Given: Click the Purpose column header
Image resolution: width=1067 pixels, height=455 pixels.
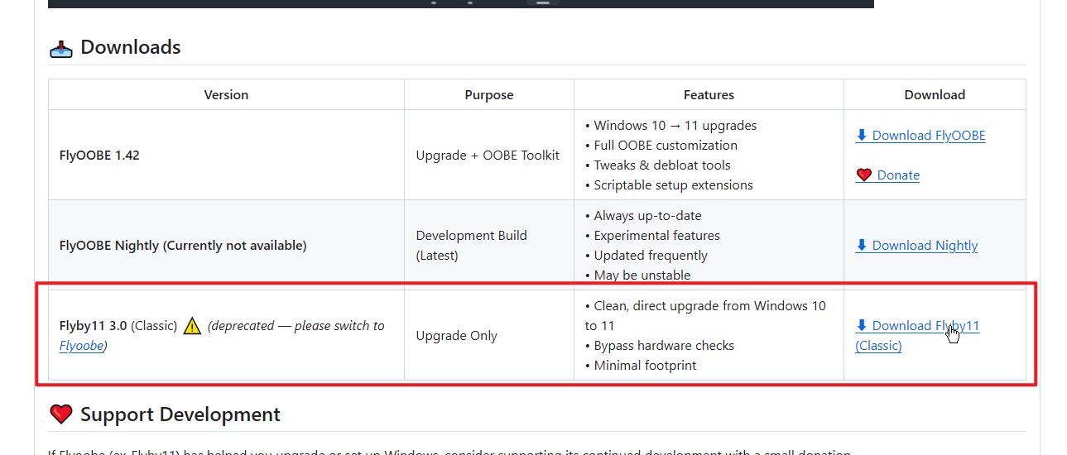Looking at the screenshot, I should coord(489,95).
